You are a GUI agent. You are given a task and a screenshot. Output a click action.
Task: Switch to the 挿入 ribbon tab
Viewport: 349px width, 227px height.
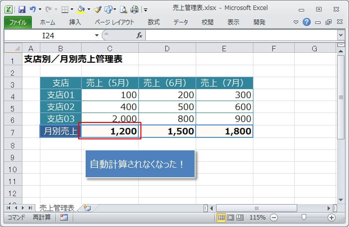point(75,22)
